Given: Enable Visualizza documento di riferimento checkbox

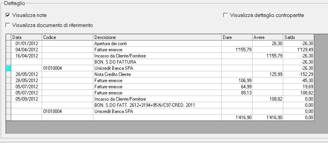Looking at the screenshot, I should pos(8,25).
